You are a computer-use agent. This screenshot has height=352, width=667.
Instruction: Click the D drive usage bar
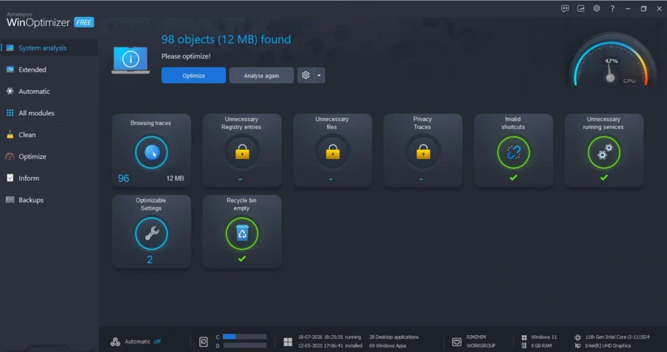coord(245,345)
